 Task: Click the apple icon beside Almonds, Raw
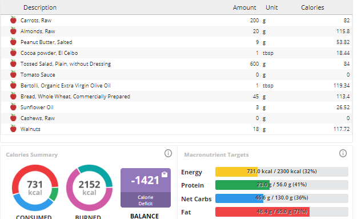(14, 31)
